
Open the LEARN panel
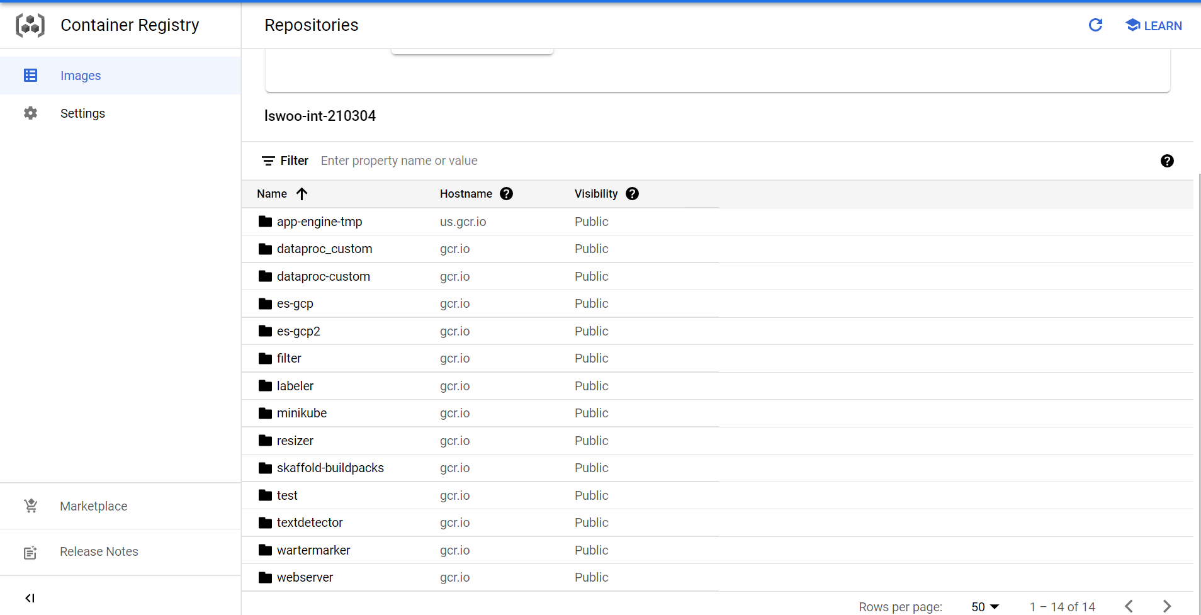click(1154, 26)
